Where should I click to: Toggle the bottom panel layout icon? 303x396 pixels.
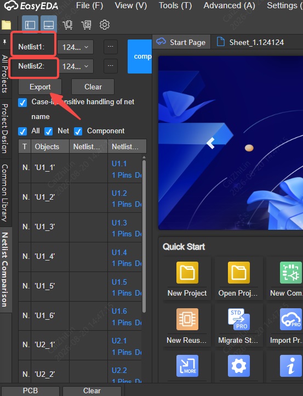tap(49, 25)
